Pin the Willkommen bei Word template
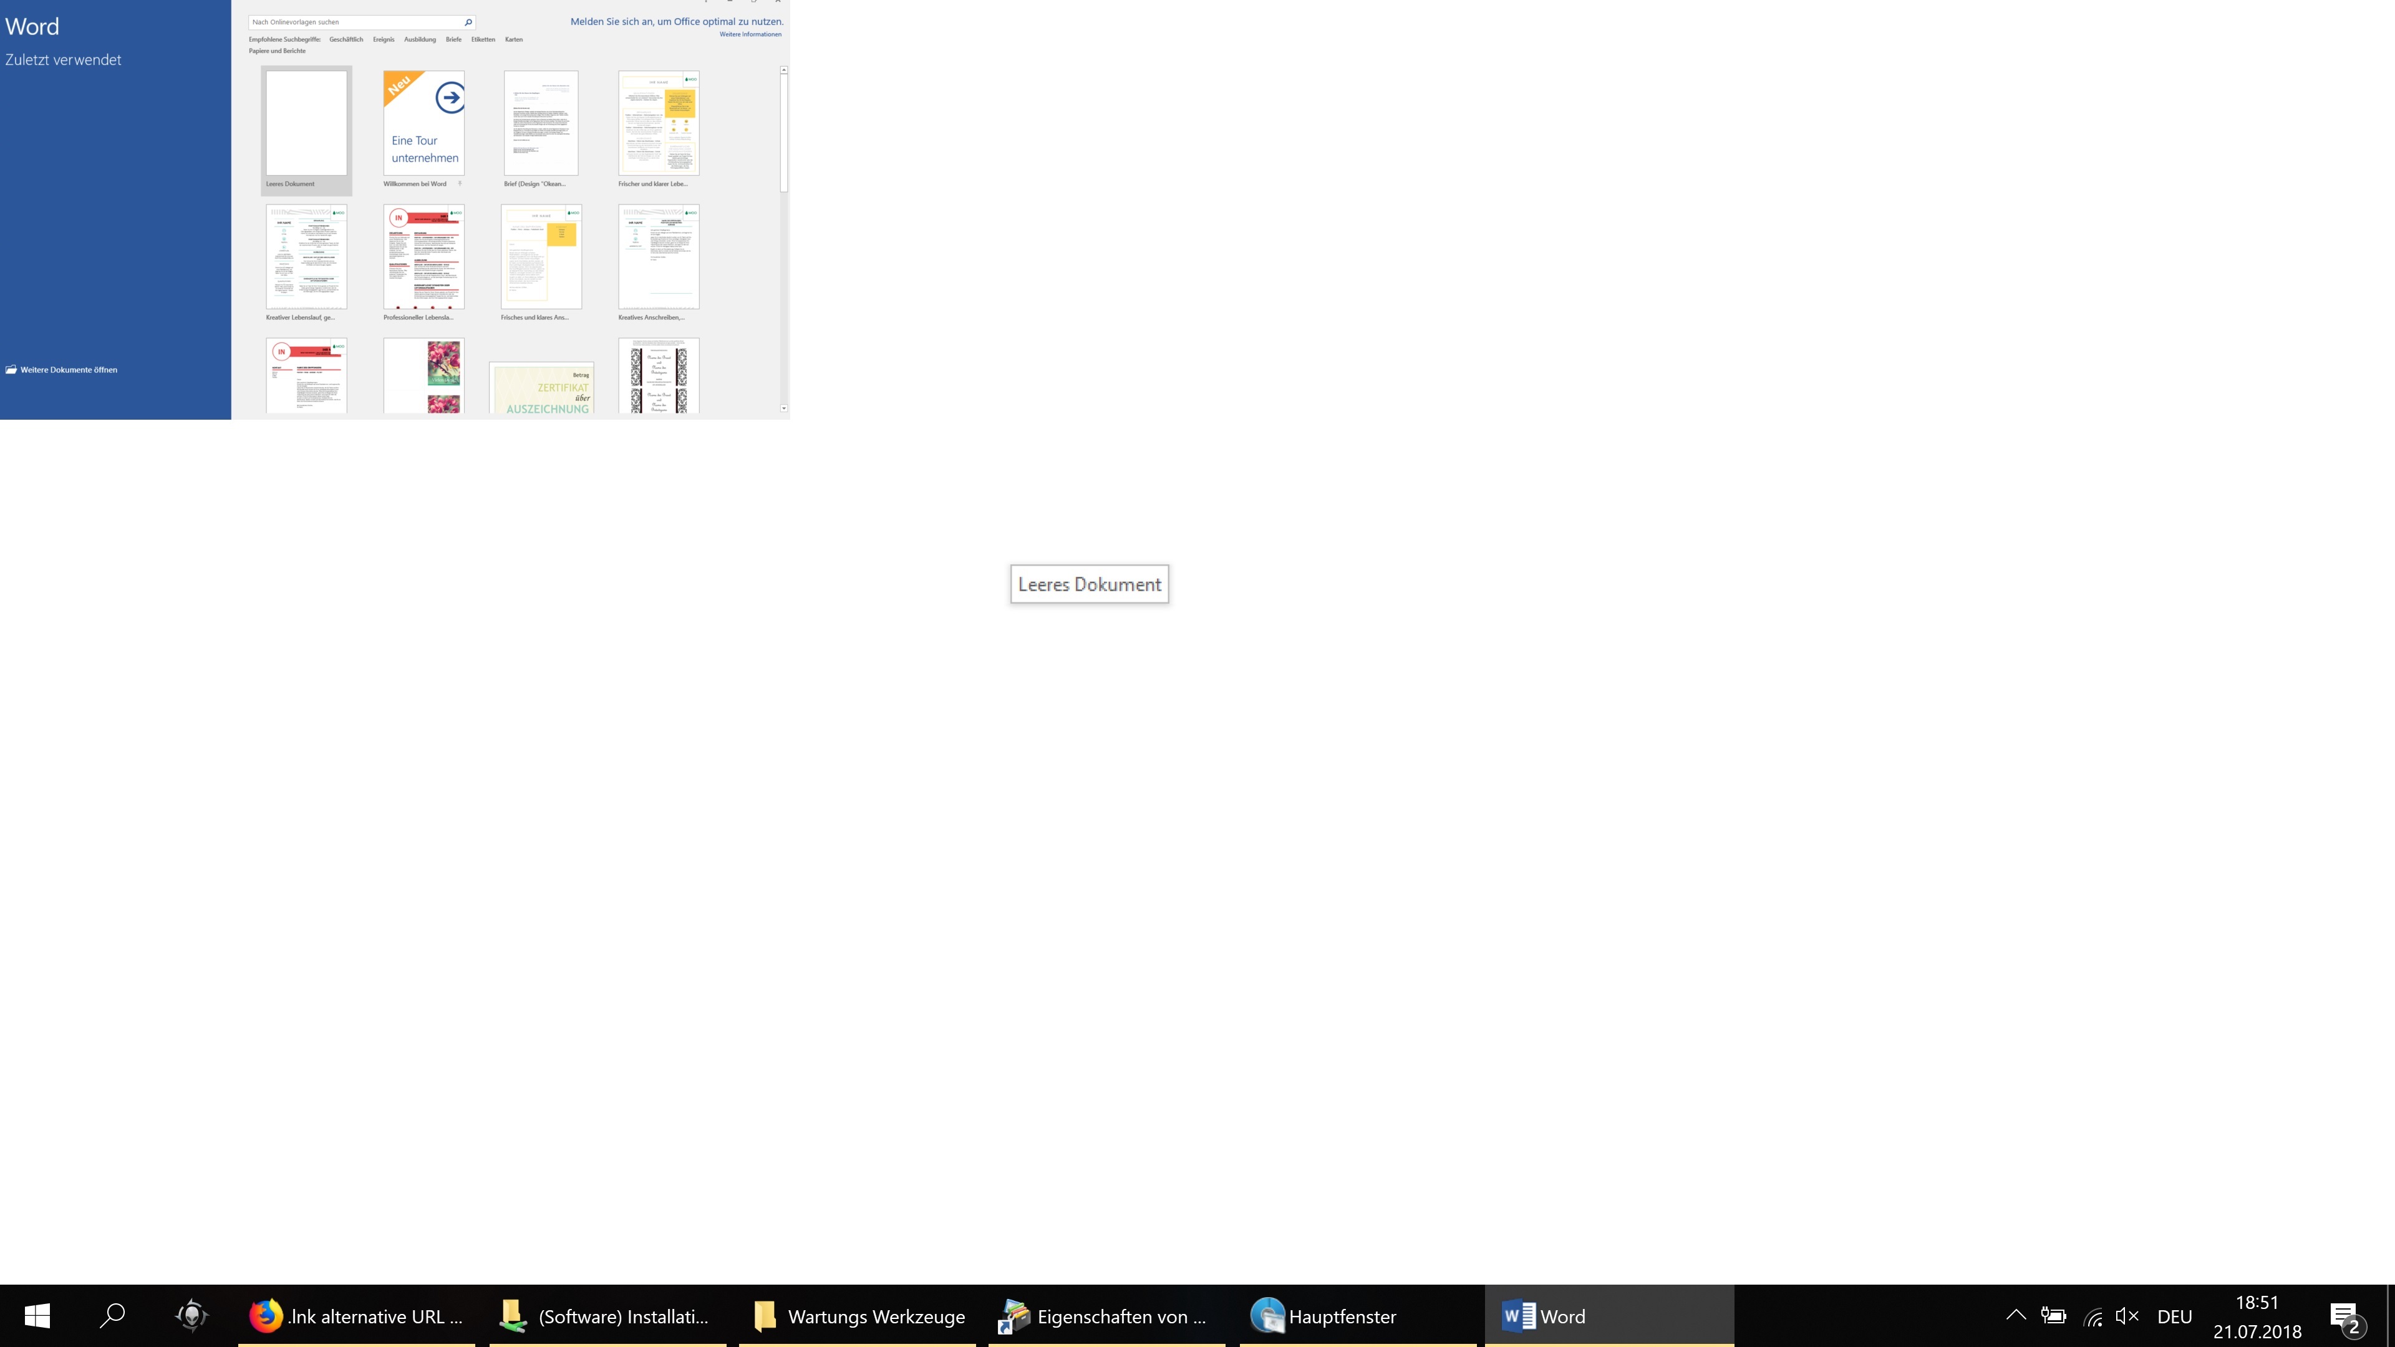Viewport: 2395px width, 1347px height. point(459,183)
